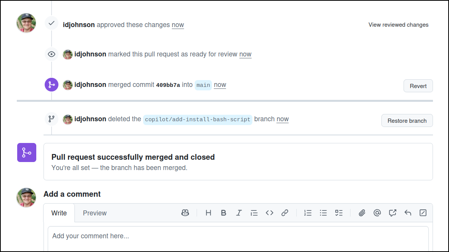449x252 pixels.
Task: Click the Restore branch button
Action: point(407,121)
